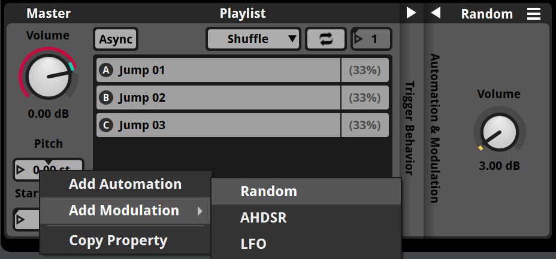Click the circled B icon of Jump 02

106,97
